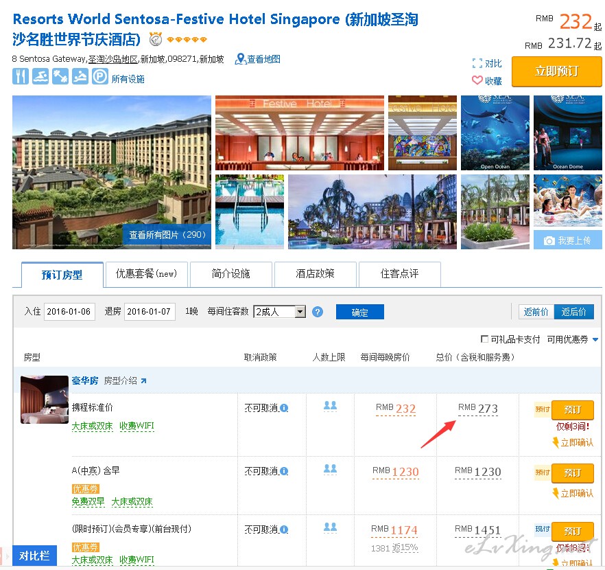Viewport: 605px width, 570px height.
Task: Click 收费WIFI link under 携程标准价
Action: [137, 426]
